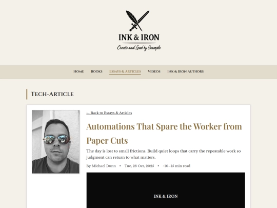The width and height of the screenshot is (277, 208).
Task: Click the article title heading
Action: pos(164,134)
